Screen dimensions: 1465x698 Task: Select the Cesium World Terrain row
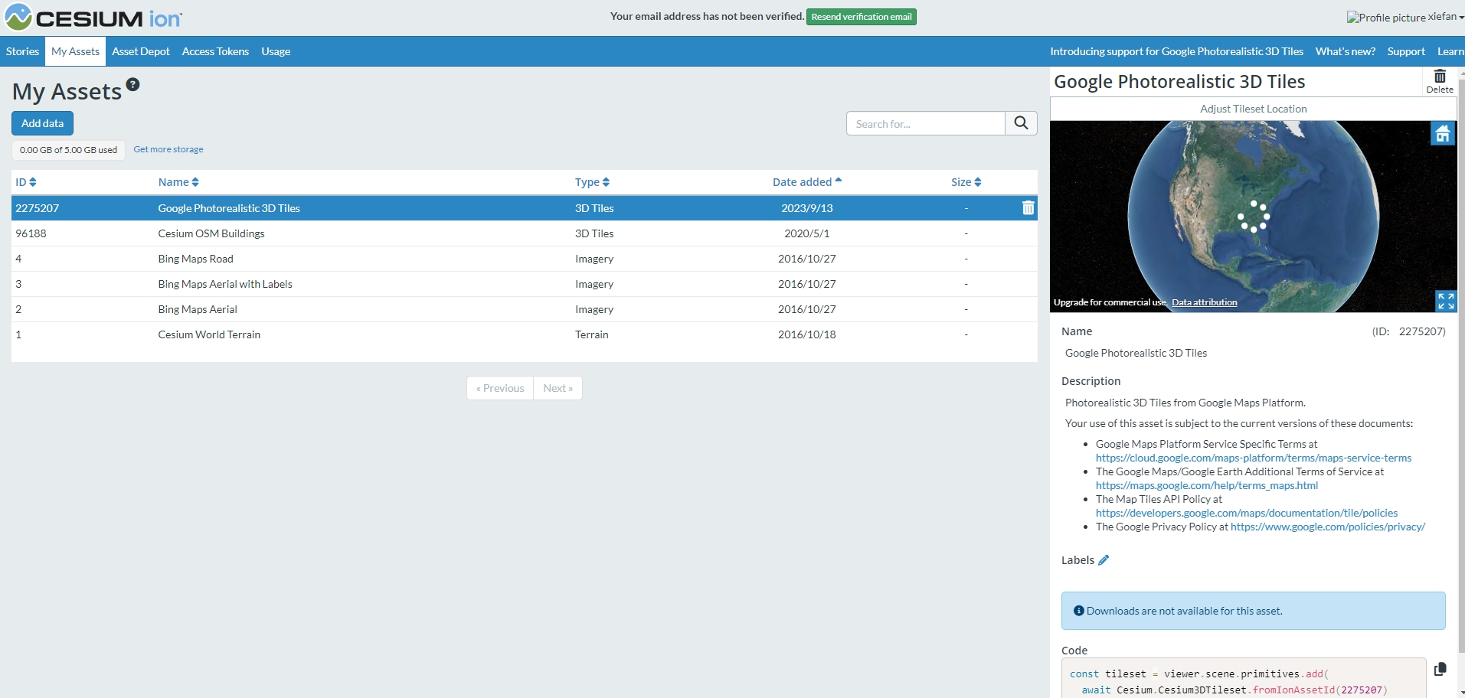[x=524, y=334]
